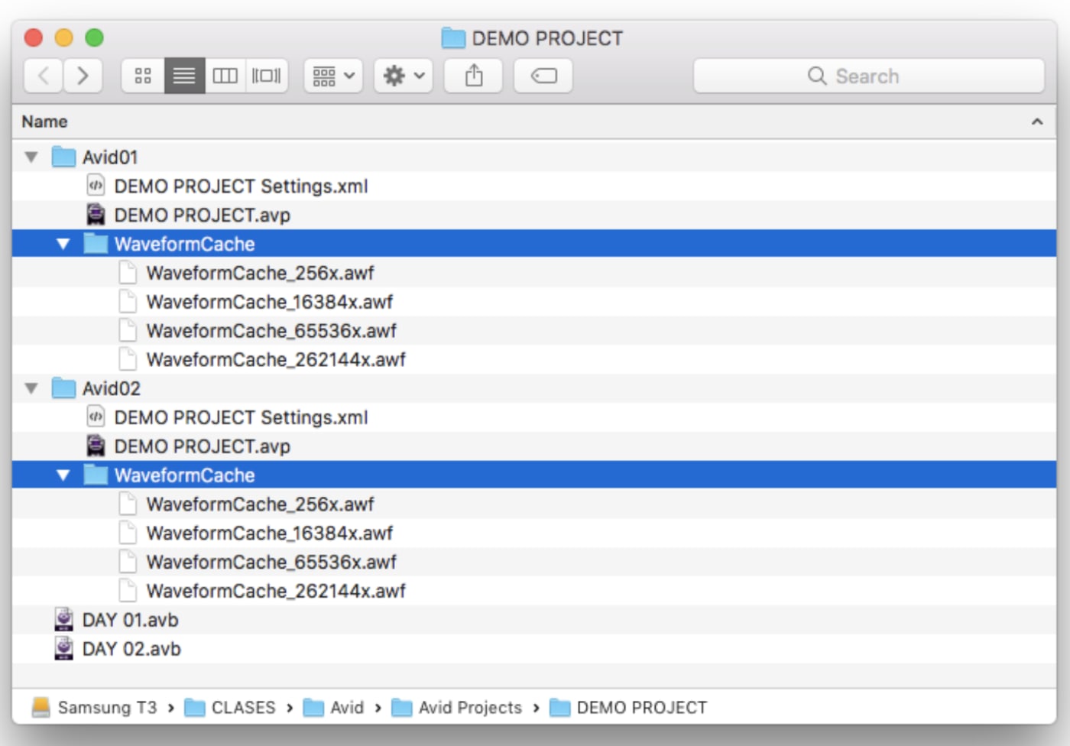The width and height of the screenshot is (1070, 746).
Task: Switch to cover flow gallery view
Action: (267, 76)
